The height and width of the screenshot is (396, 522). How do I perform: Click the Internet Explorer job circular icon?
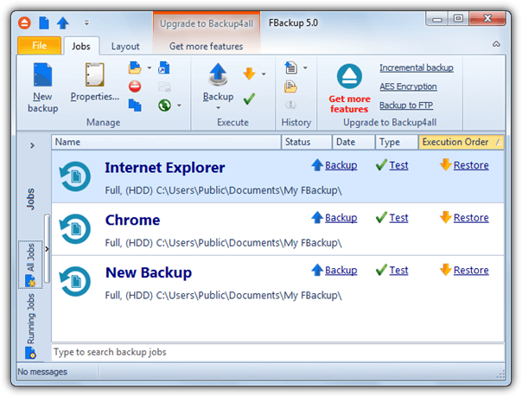75,176
